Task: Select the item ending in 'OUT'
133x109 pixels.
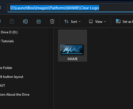Action: 3,86
